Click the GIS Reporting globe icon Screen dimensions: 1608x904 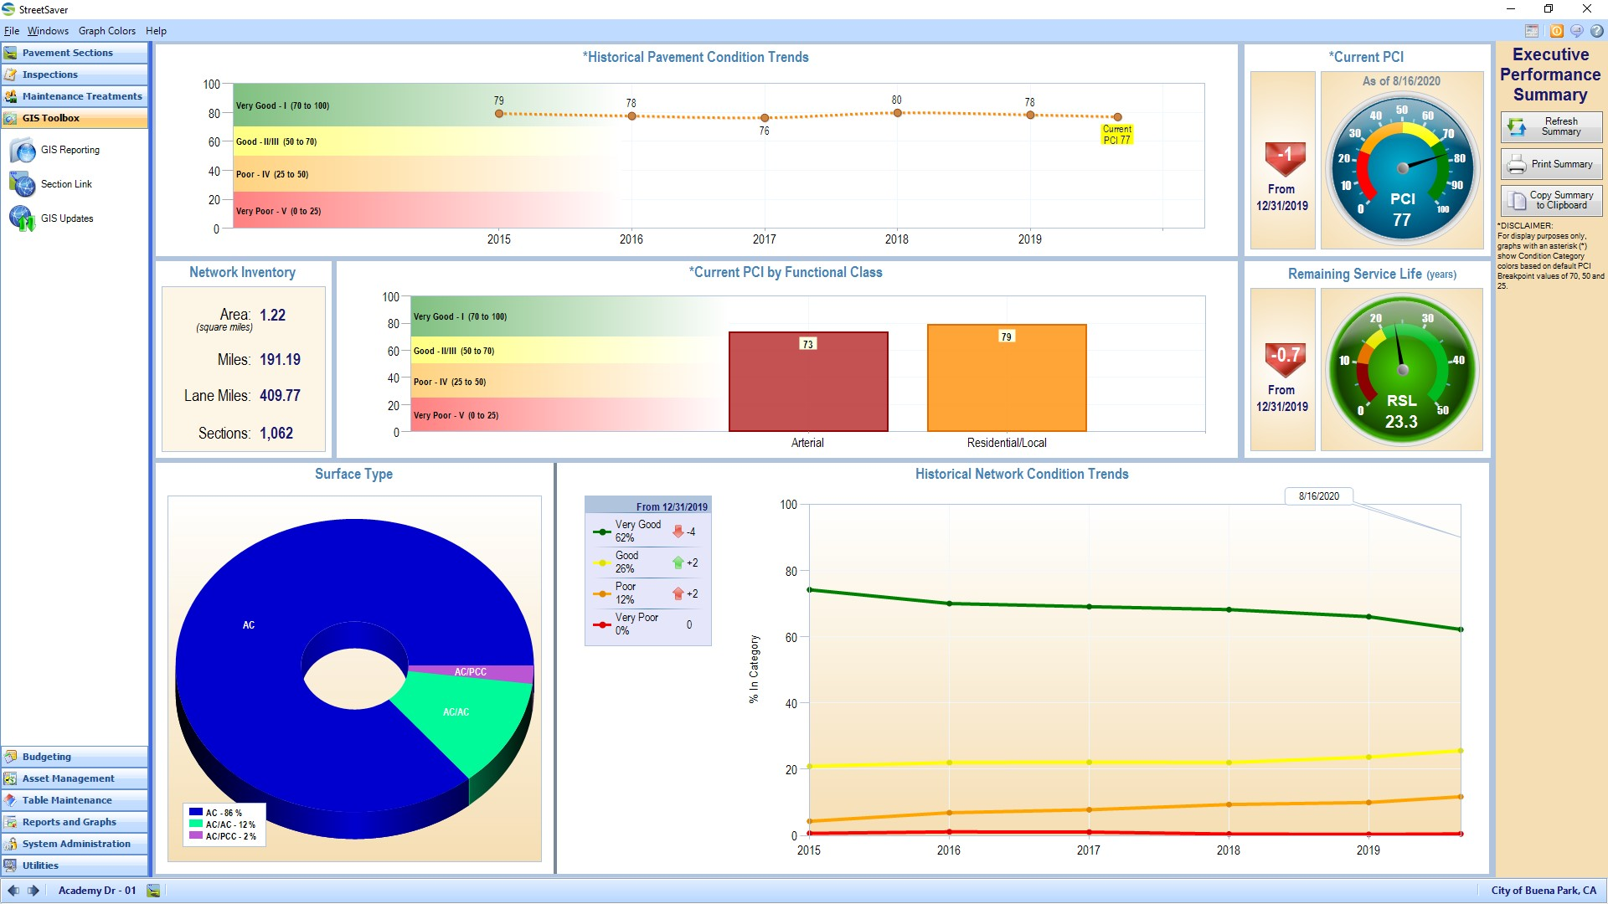coord(23,151)
